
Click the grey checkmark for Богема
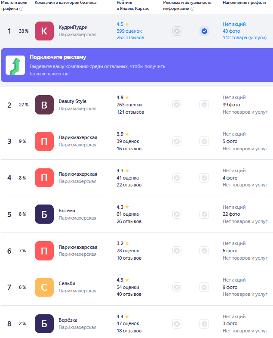[x=204, y=214]
